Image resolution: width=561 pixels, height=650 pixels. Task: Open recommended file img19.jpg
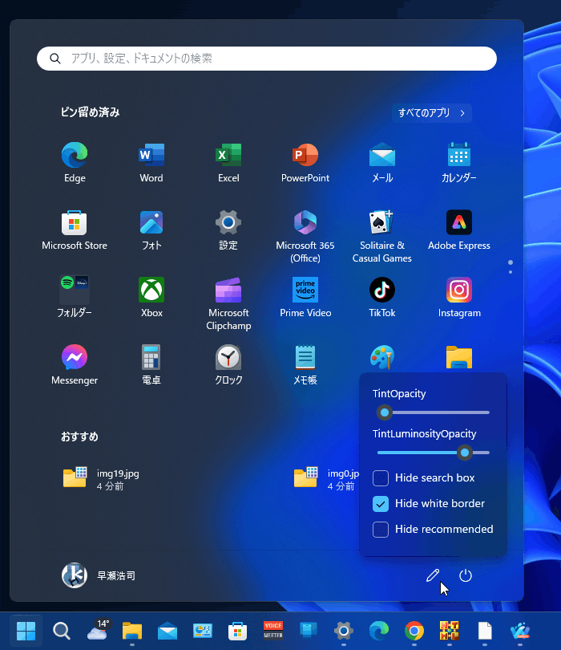tap(102, 479)
